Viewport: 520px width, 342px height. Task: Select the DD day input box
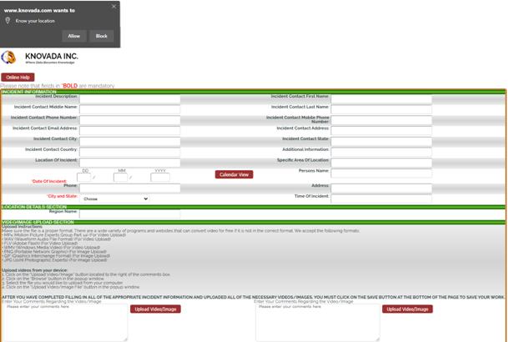tap(84, 177)
